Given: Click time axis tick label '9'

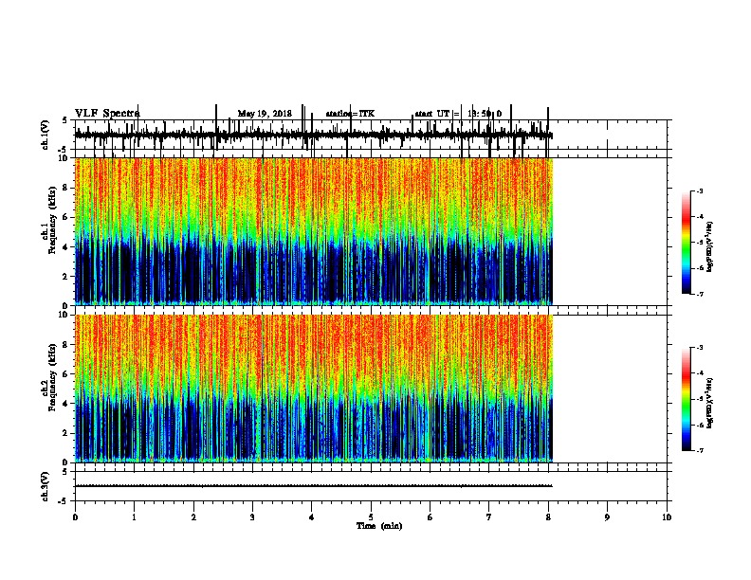Looking at the screenshot, I should pyautogui.click(x=607, y=517).
